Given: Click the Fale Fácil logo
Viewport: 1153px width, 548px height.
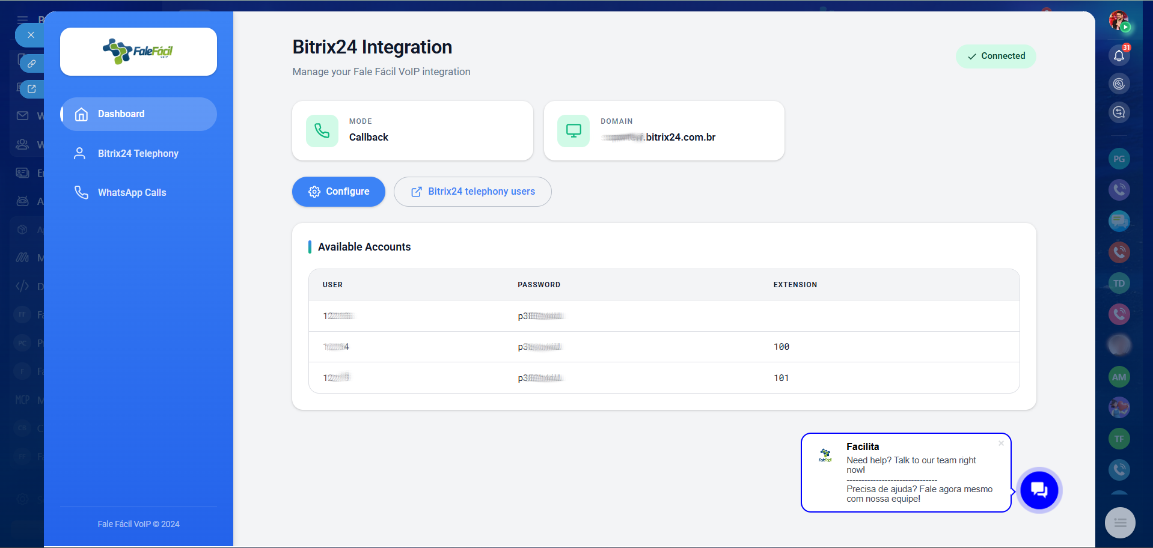Looking at the screenshot, I should click(138, 52).
